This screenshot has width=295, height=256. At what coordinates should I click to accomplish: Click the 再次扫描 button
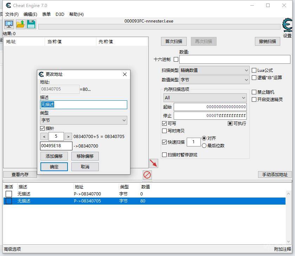coord(204,42)
